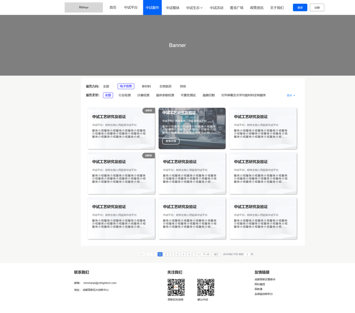The width and height of the screenshot is (355, 313).
Task: Go to pagination page 2
Action: click(166, 254)
